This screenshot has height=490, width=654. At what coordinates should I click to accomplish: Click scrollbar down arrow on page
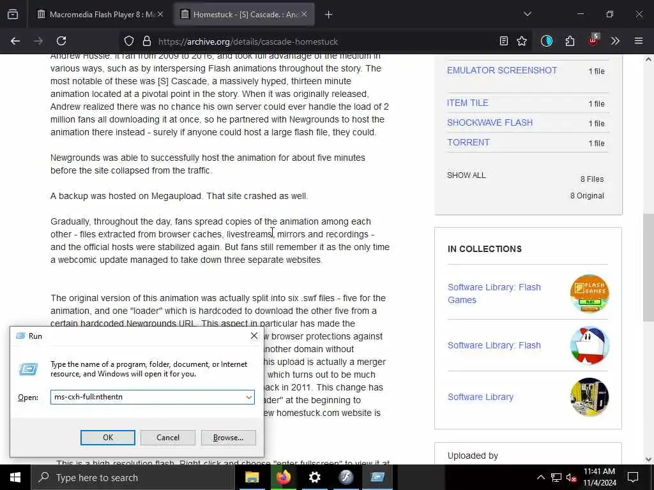pyautogui.click(x=648, y=459)
